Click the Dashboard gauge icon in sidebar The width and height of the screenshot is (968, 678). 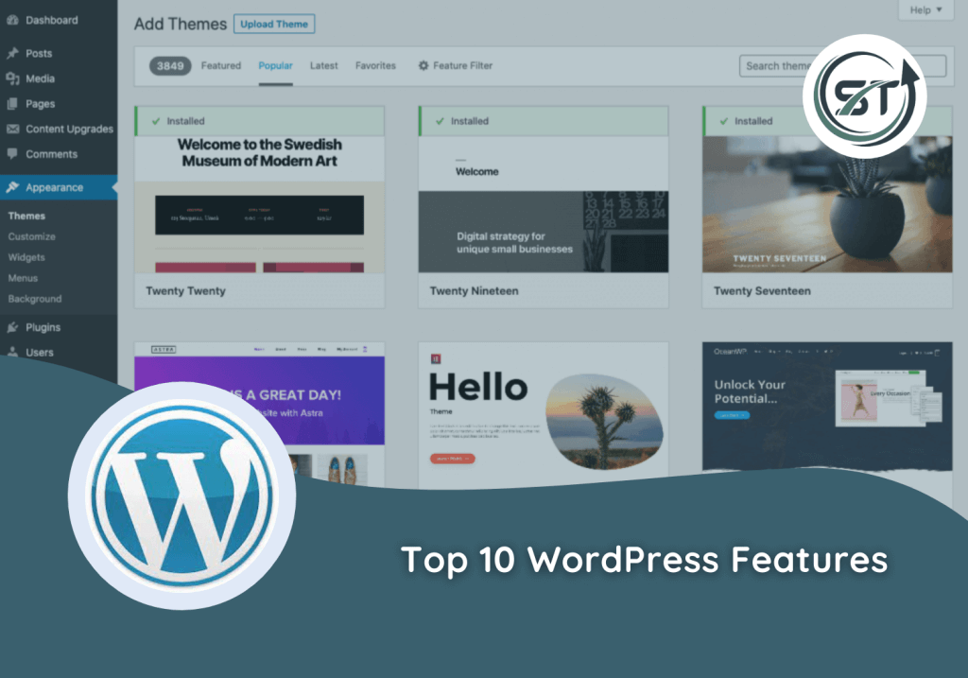[x=12, y=20]
